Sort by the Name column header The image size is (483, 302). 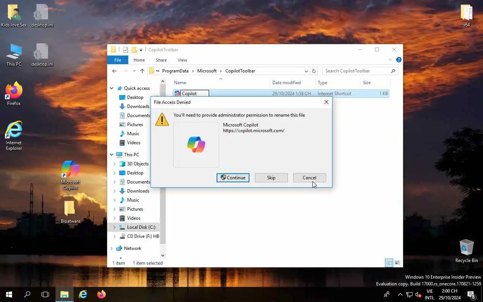click(221, 83)
